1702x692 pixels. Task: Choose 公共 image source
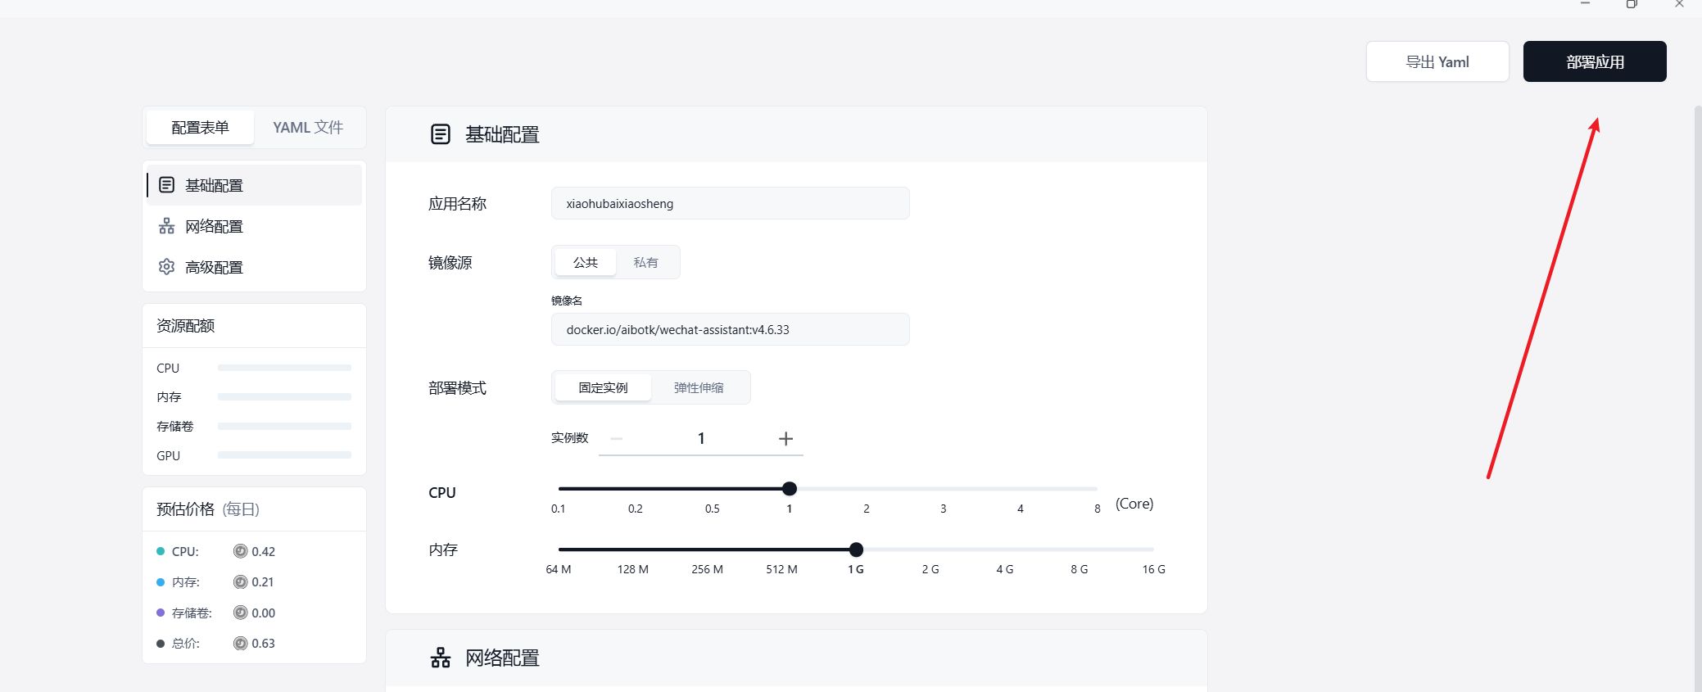click(585, 262)
